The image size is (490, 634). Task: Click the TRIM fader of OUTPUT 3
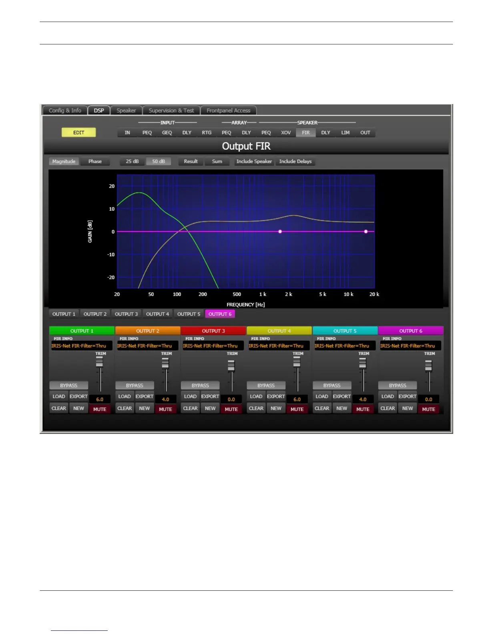(231, 366)
